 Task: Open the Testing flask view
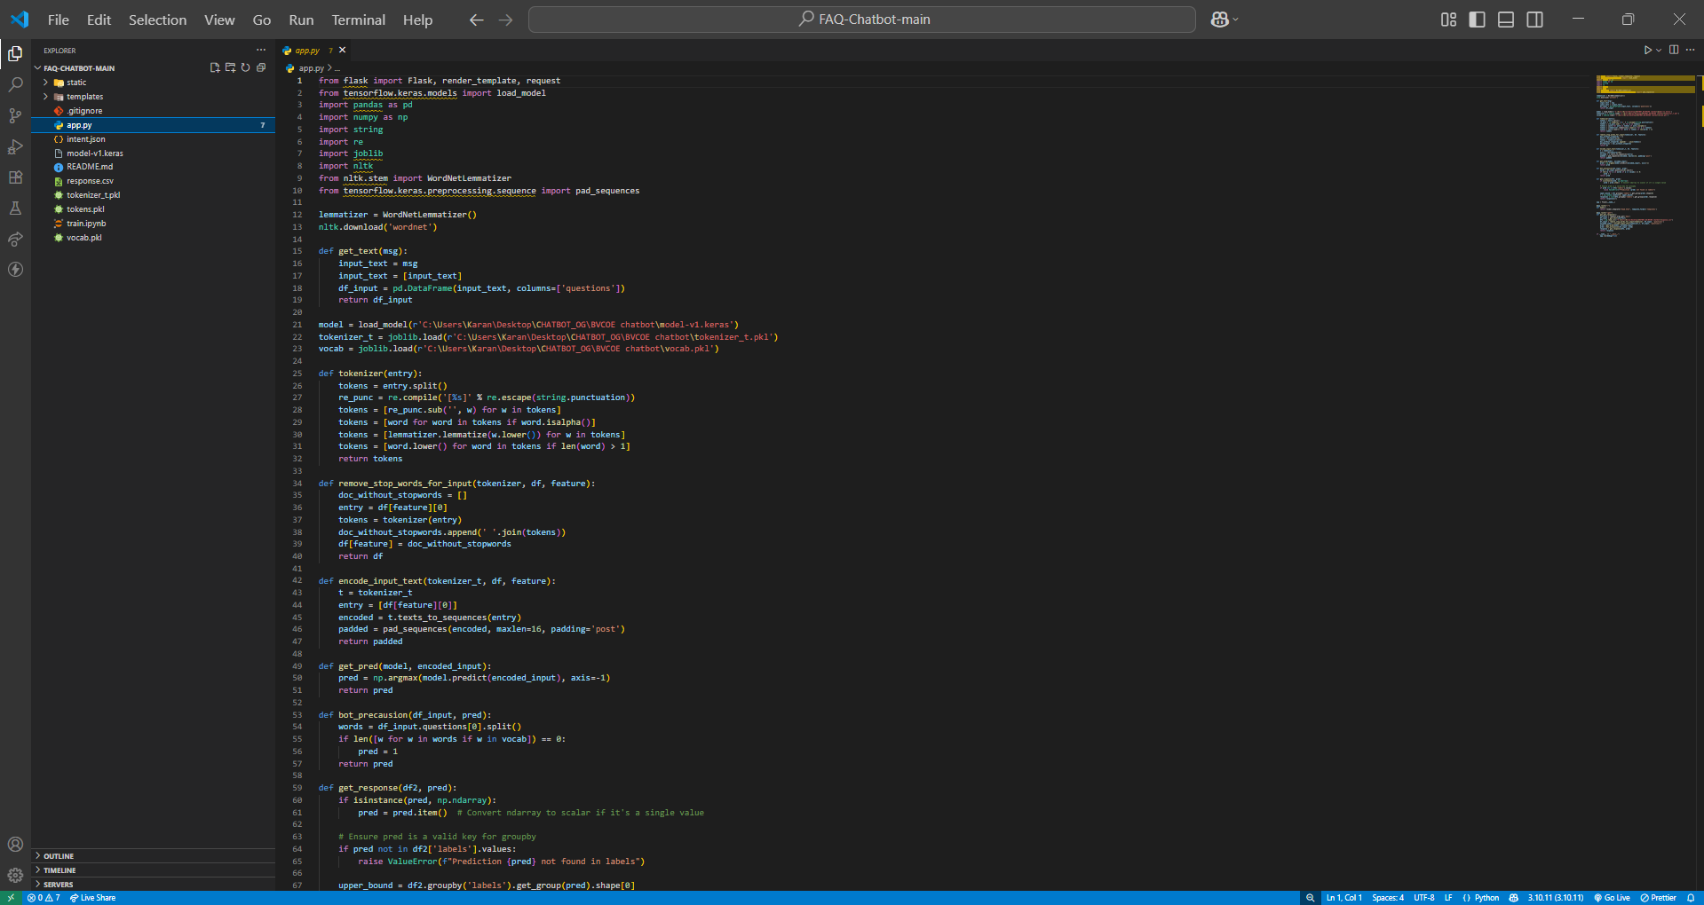tap(15, 208)
